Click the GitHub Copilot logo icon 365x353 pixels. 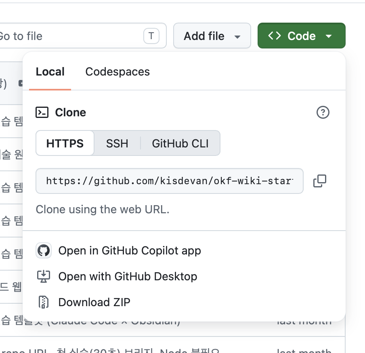pyautogui.click(x=44, y=250)
